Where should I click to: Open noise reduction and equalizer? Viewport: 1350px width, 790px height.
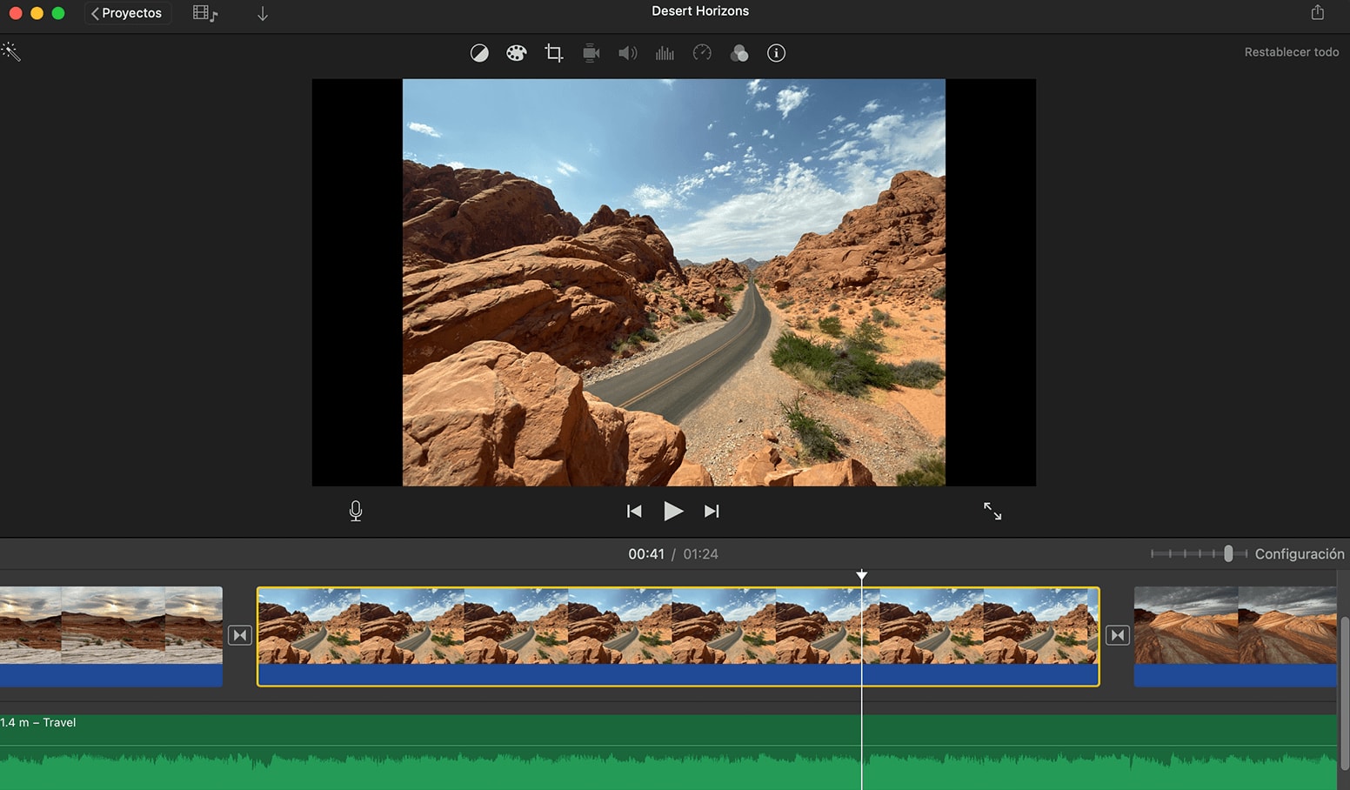(x=665, y=53)
